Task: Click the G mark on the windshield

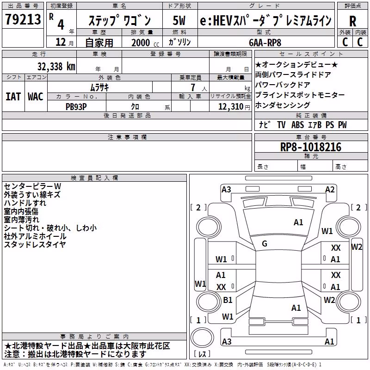Action: [x=265, y=244]
